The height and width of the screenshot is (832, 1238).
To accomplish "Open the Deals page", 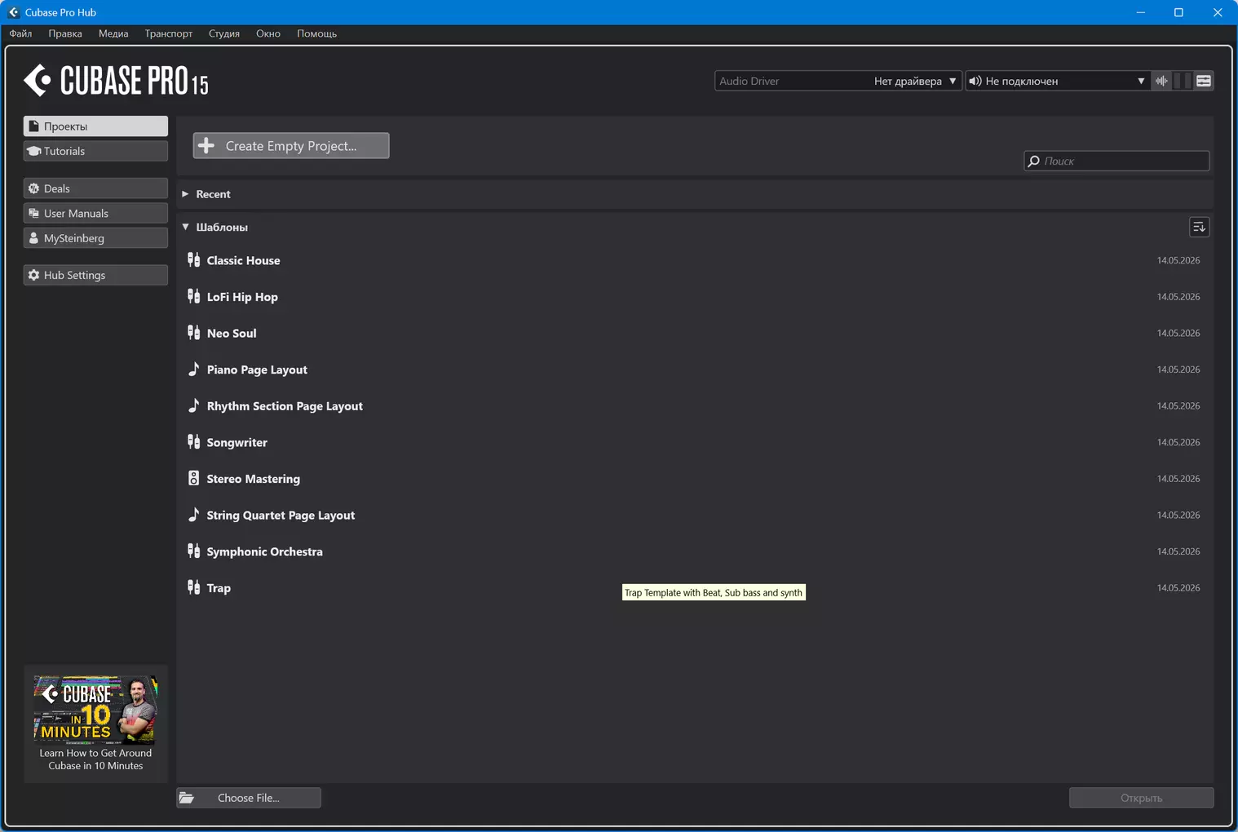I will [95, 188].
